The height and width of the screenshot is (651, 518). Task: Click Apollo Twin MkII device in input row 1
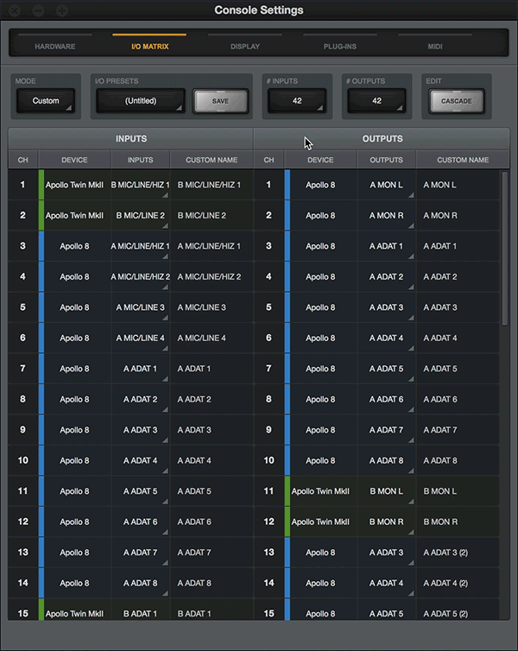pos(74,185)
